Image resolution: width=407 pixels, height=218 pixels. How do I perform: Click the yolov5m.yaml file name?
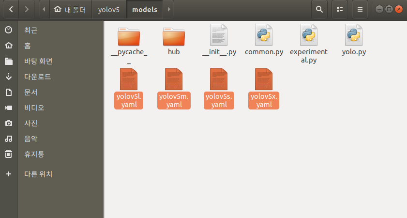(174, 101)
